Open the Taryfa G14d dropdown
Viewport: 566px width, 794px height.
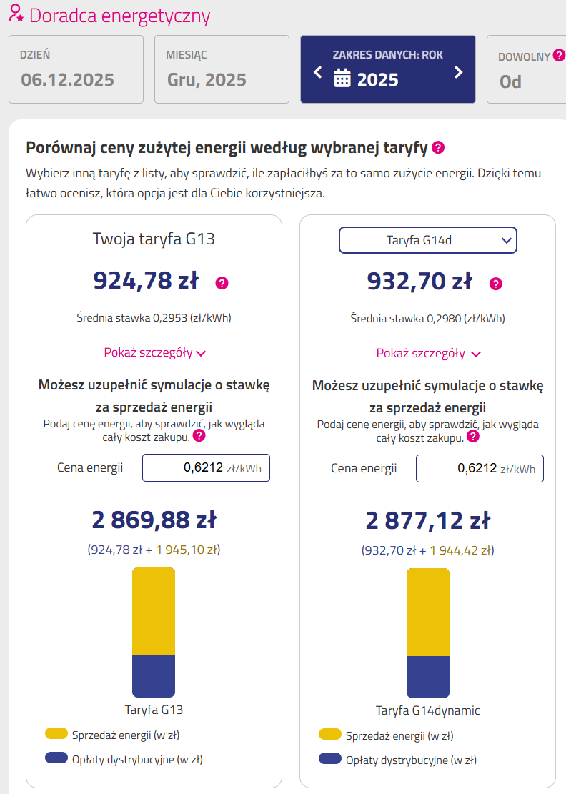[427, 241]
